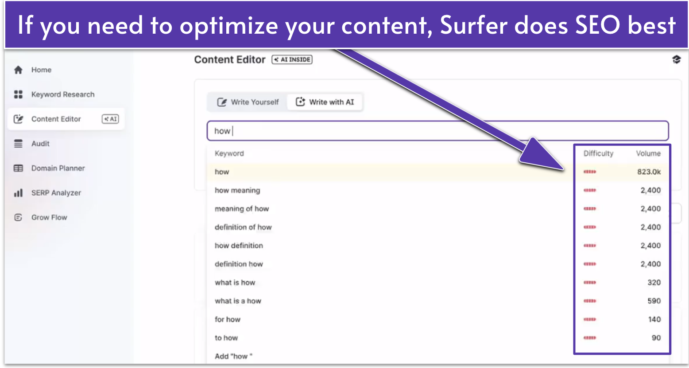Click the 90 volume value

656,338
